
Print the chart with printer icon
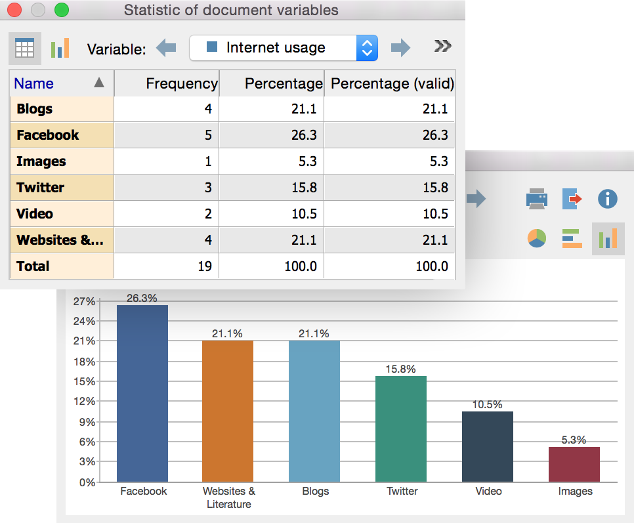click(537, 198)
